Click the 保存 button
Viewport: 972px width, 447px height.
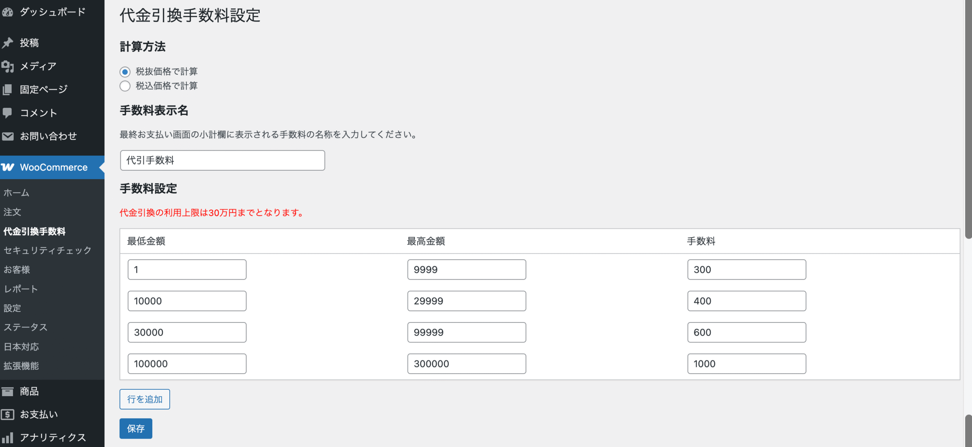tap(136, 429)
